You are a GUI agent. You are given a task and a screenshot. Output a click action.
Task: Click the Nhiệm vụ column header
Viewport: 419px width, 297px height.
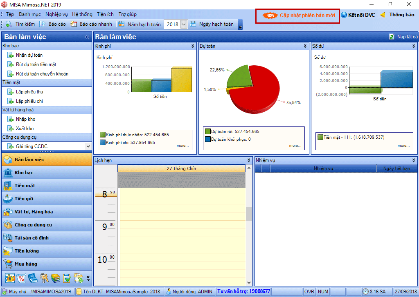[323, 168]
